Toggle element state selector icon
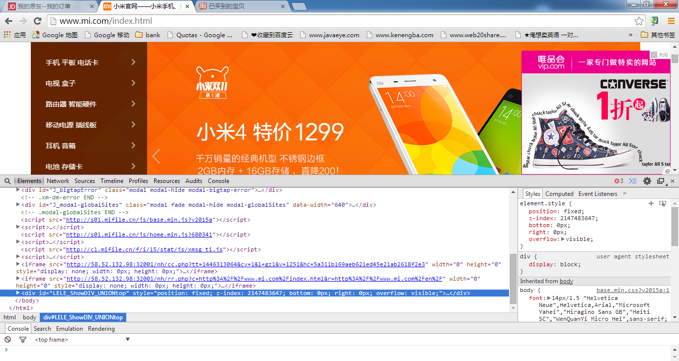 pos(663,203)
